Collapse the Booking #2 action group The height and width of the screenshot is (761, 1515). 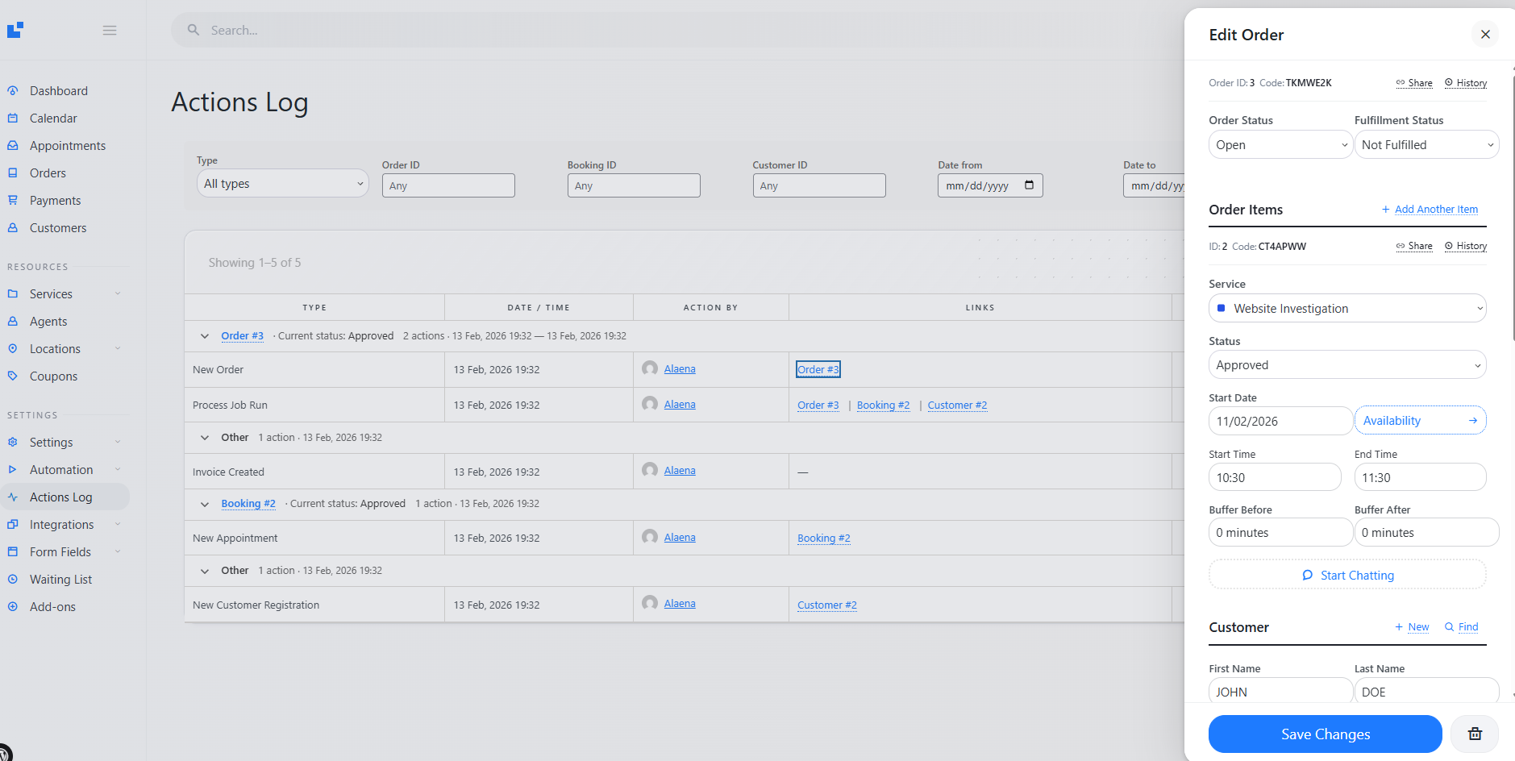(205, 504)
